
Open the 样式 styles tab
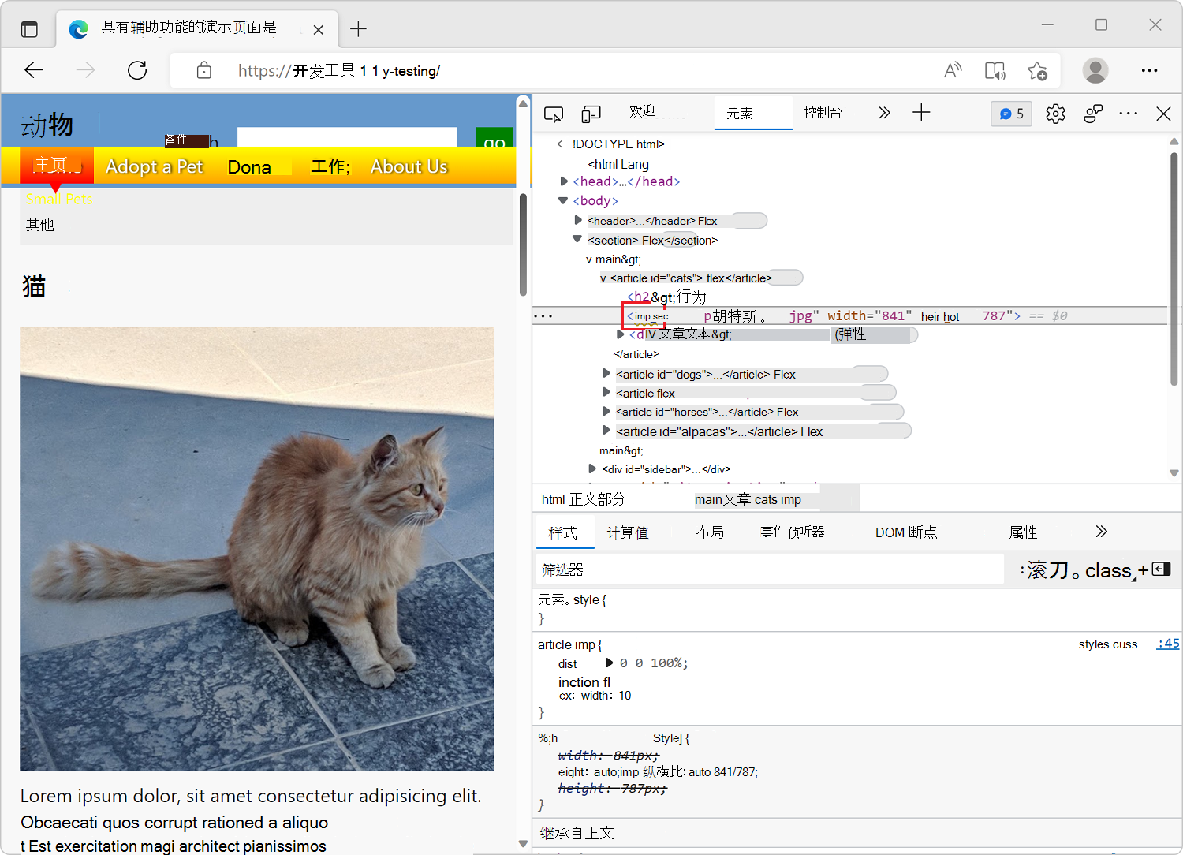(563, 532)
